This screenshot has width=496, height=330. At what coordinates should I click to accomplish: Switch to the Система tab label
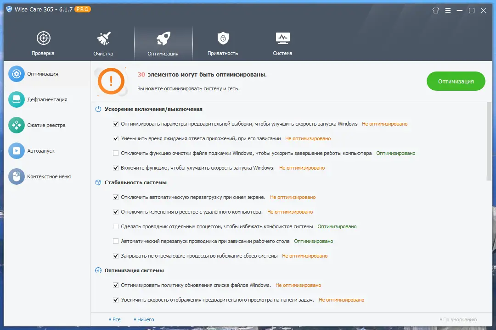[x=282, y=53]
